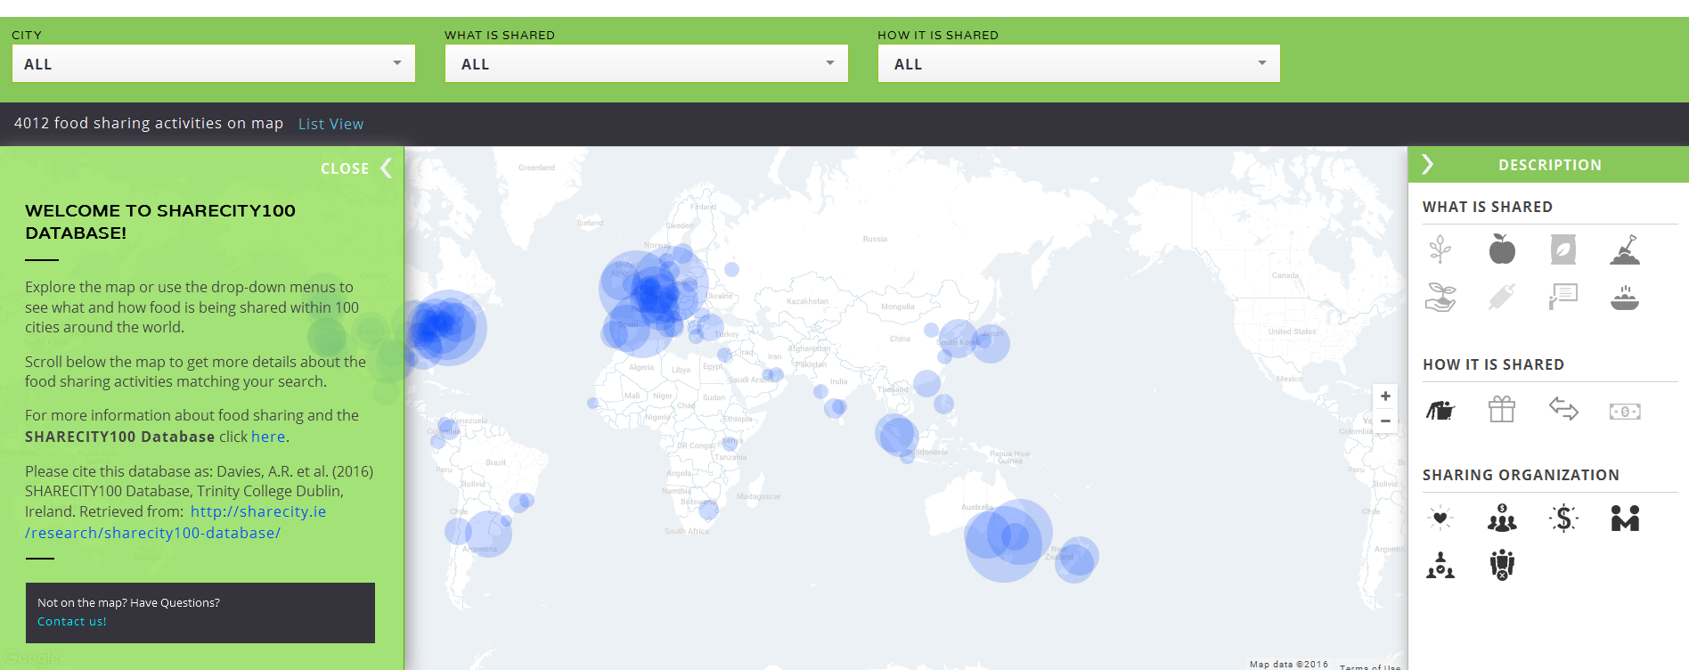Viewport: 1689px width, 670px height.
Task: Select the money banknote icon
Action: click(1625, 412)
